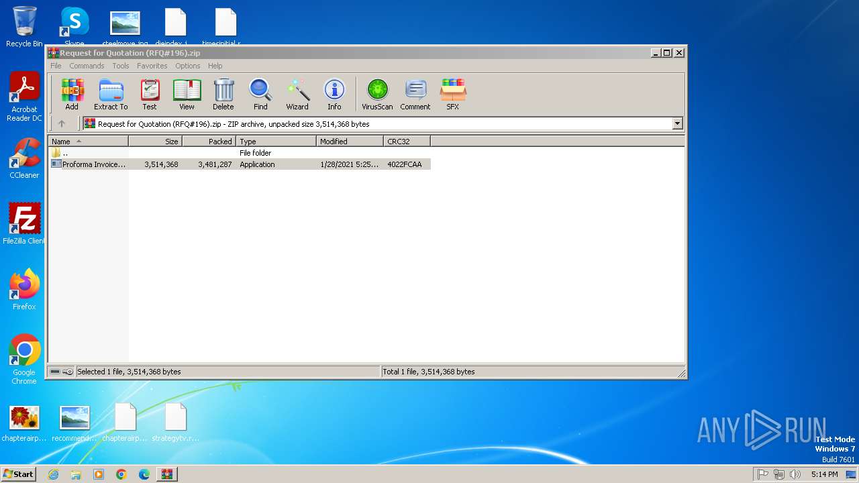Open the Favorites menu

(152, 66)
